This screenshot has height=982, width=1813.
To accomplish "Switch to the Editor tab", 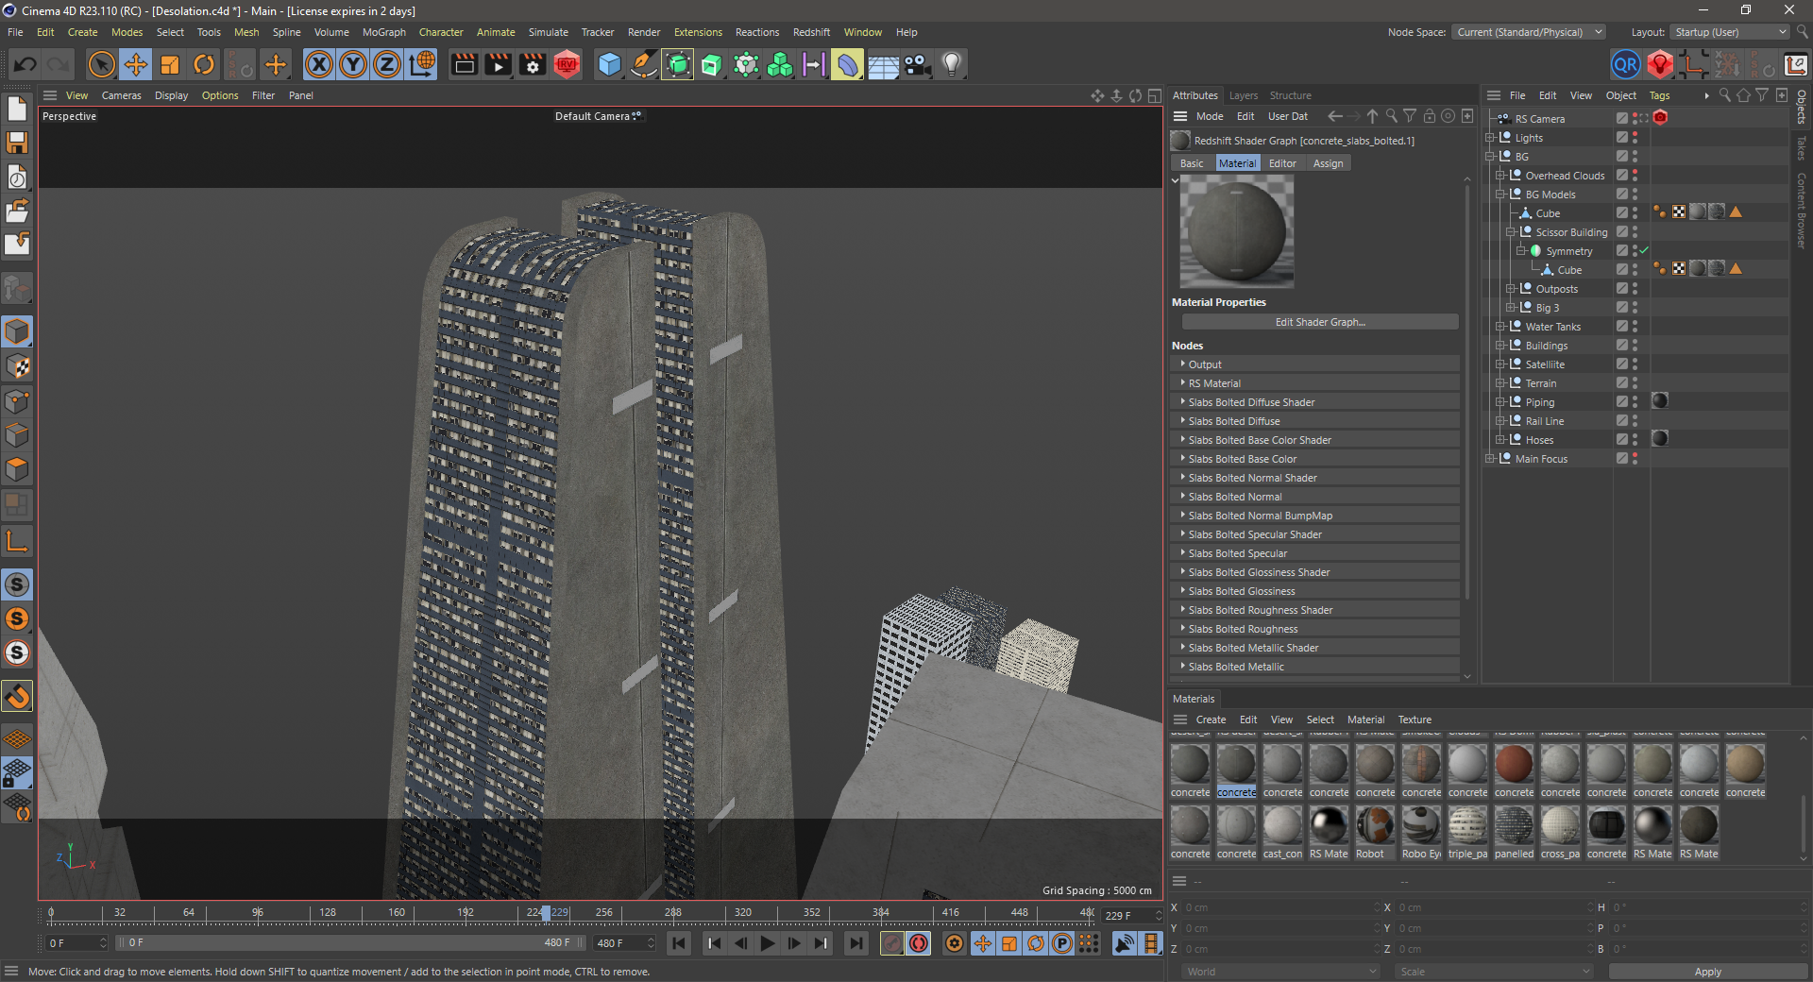I will tap(1281, 163).
